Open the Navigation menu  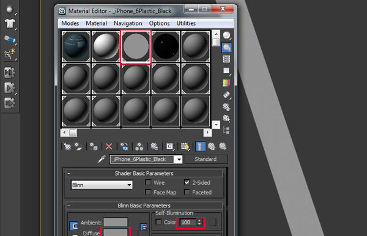(128, 23)
